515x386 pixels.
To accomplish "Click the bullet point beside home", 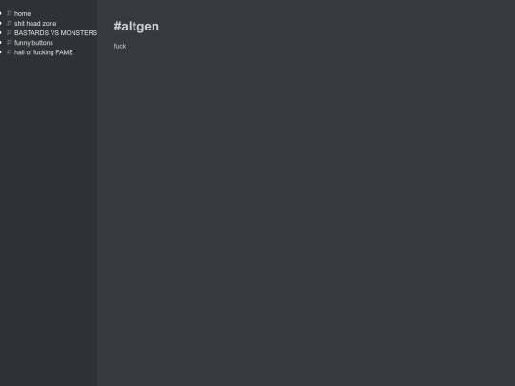I will pos(1,13).
